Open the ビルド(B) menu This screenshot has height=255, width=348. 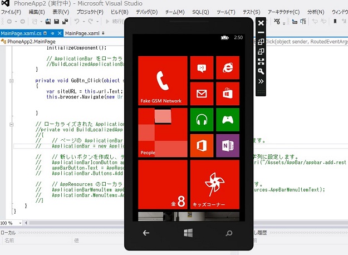click(119, 12)
